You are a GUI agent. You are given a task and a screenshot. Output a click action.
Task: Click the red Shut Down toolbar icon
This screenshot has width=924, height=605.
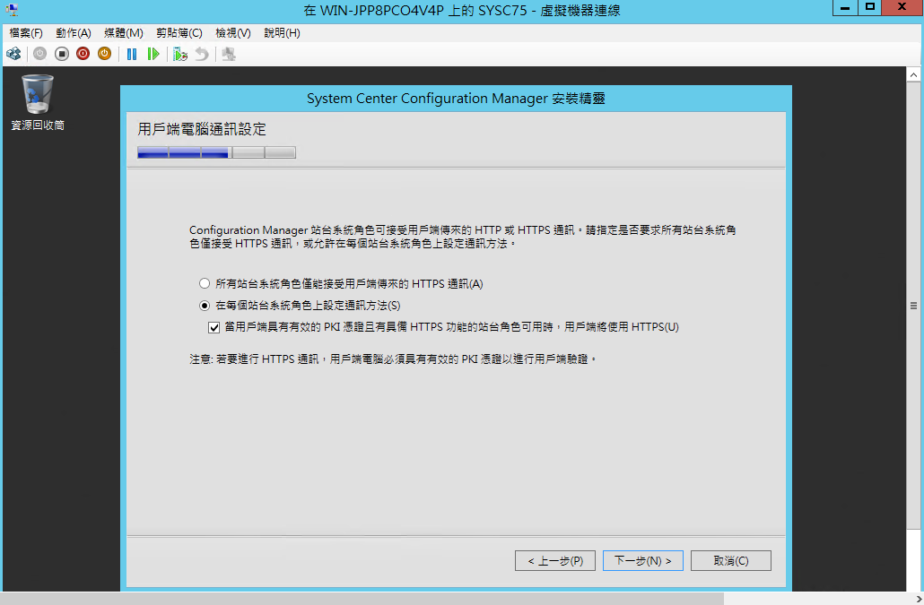(83, 54)
